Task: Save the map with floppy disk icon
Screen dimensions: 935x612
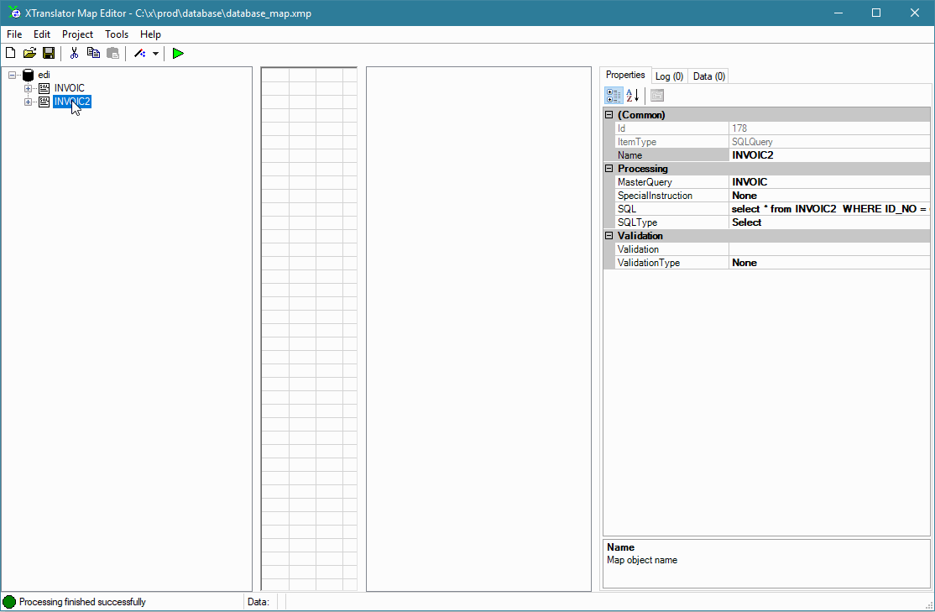Action: point(49,53)
